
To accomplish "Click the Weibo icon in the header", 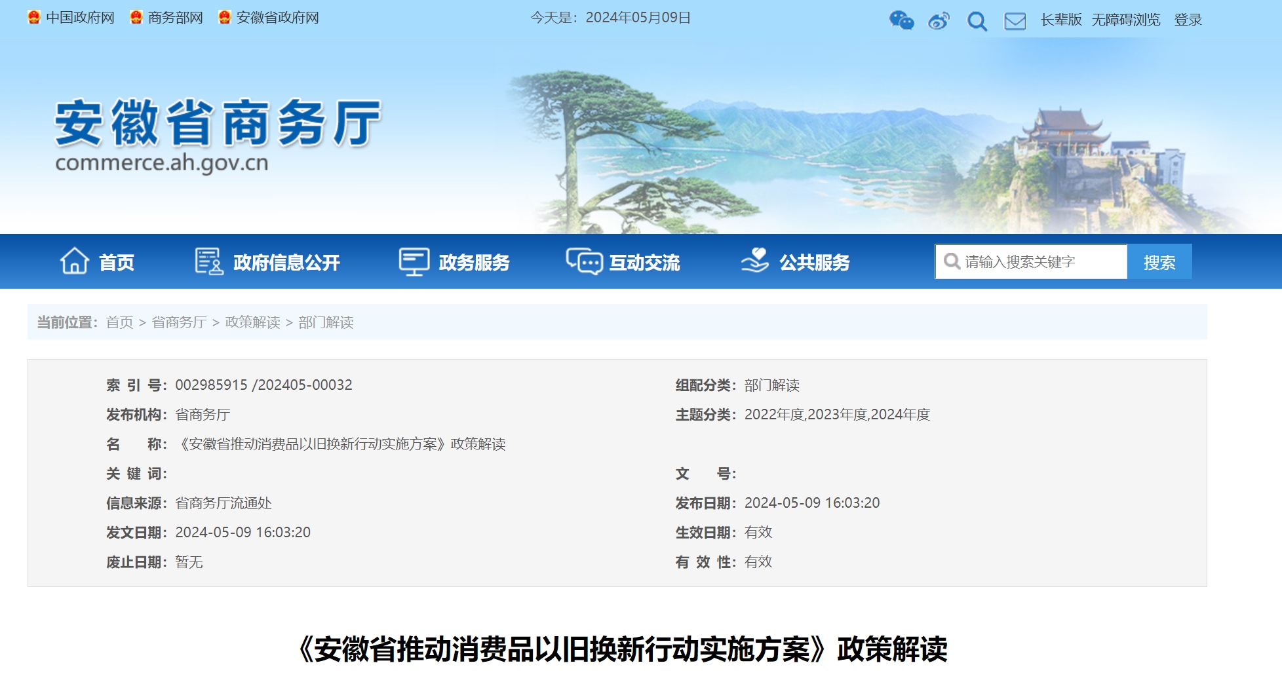I will point(939,21).
